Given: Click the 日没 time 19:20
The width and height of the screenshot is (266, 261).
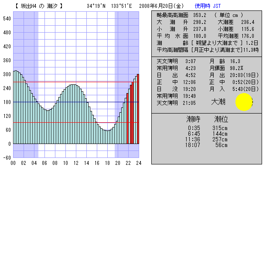Looking at the screenshot, I should 189,89.
